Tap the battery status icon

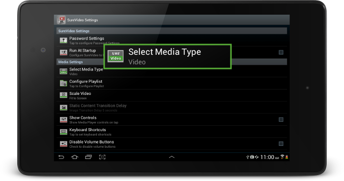tap(287, 157)
